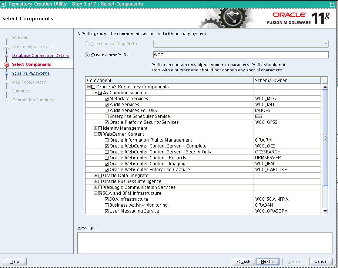Screen dimensions: 338x268
Task: Check Identity Management checkbox
Action: (x=100, y=128)
